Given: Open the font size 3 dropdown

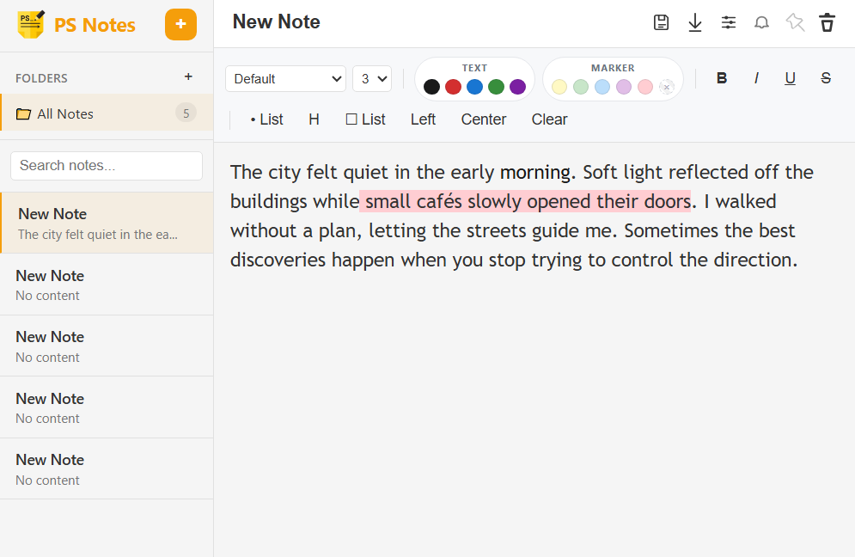Looking at the screenshot, I should tap(372, 79).
